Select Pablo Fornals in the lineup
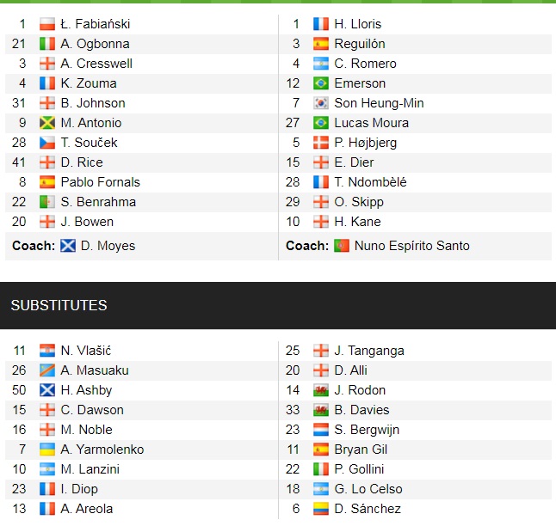 (x=100, y=182)
